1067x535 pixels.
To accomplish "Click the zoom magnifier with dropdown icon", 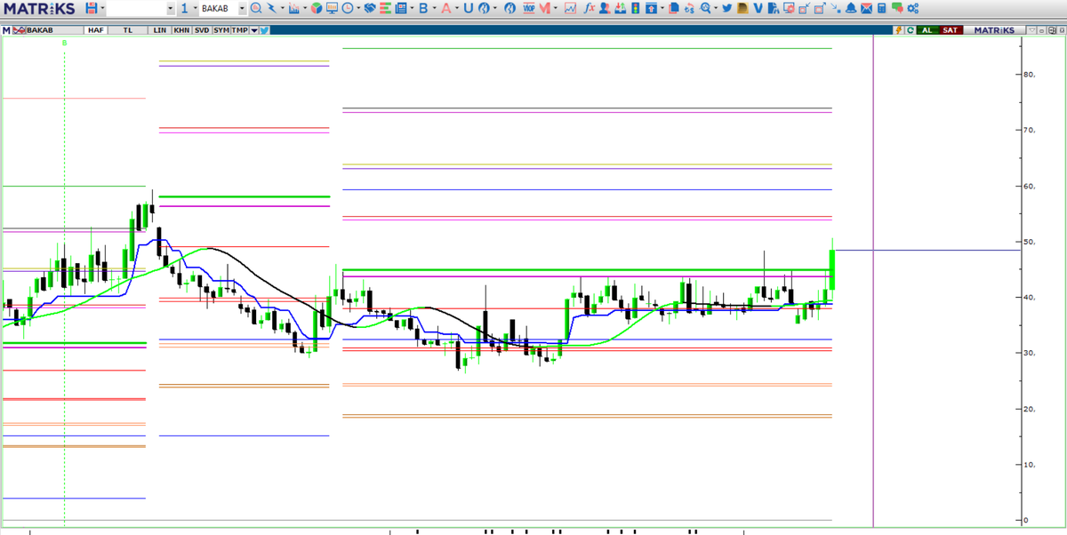I will 705,8.
